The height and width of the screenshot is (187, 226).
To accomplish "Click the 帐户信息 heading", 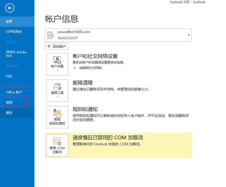I will pyautogui.click(x=62, y=19).
